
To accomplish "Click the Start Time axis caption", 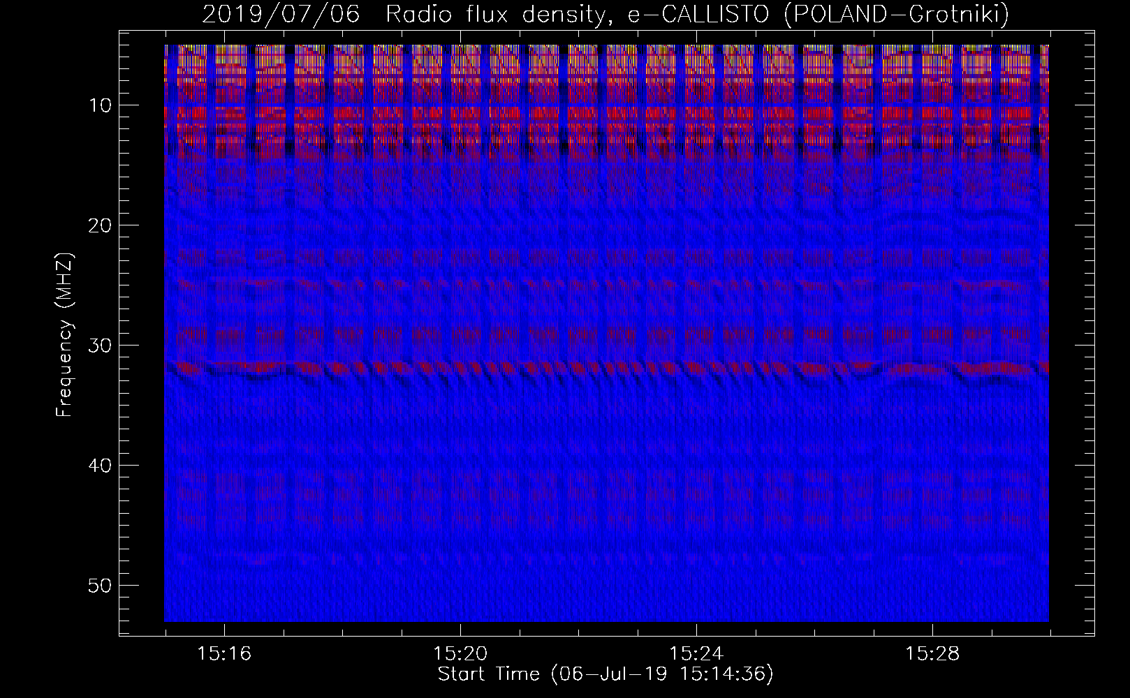I will click(606, 674).
